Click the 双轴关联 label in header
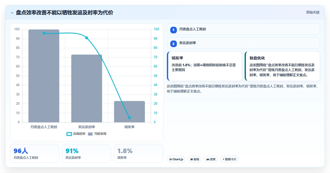This screenshot has width=330, height=173. coord(313,12)
